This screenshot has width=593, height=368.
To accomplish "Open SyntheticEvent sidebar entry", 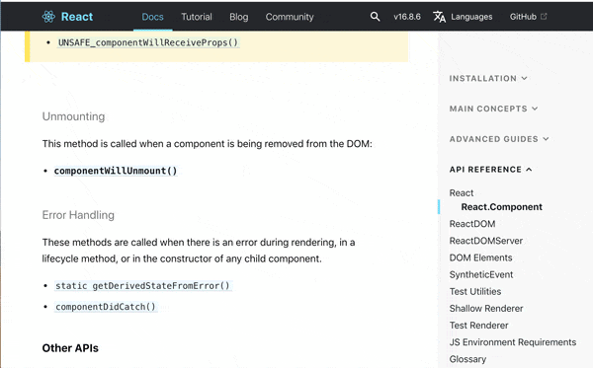I will pyautogui.click(x=481, y=275).
